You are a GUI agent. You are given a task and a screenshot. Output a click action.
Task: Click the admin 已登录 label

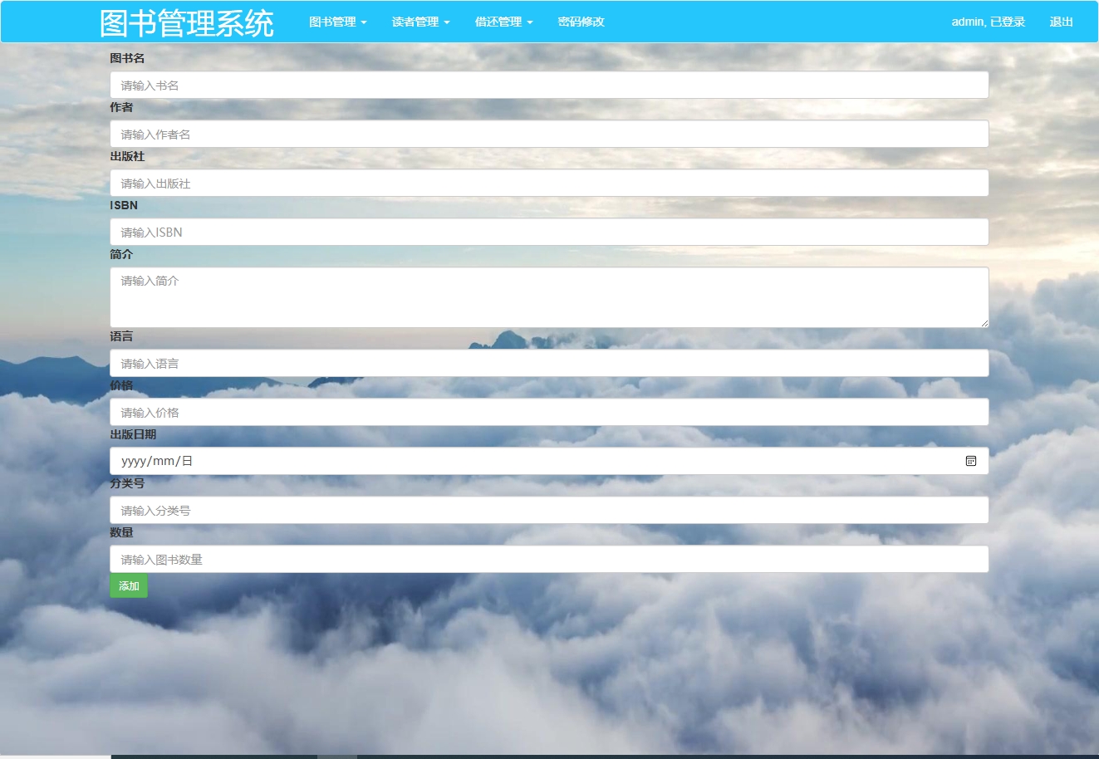tap(989, 22)
